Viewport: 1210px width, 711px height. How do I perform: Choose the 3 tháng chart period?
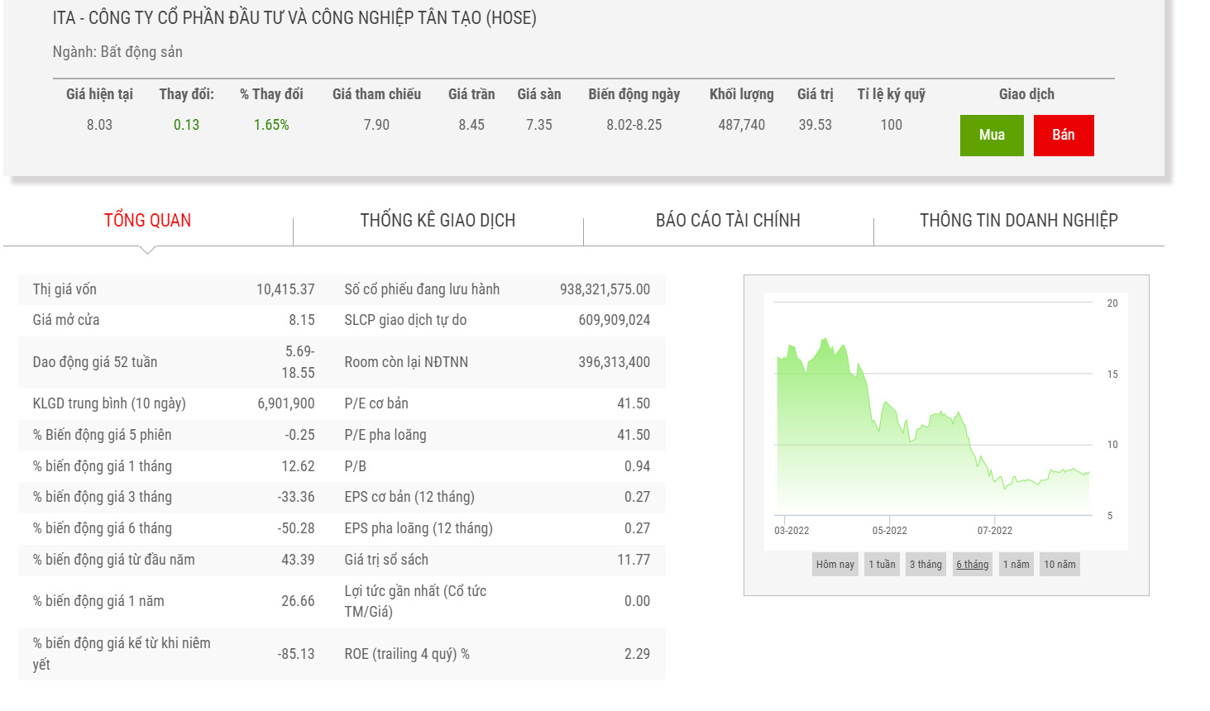click(x=925, y=565)
